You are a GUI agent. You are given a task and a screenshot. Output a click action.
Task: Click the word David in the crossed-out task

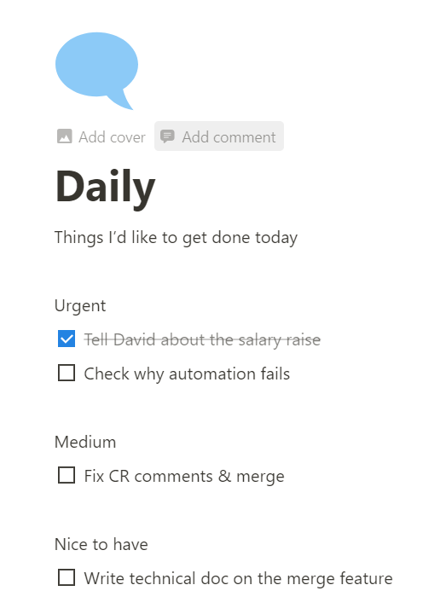pyautogui.click(x=134, y=339)
